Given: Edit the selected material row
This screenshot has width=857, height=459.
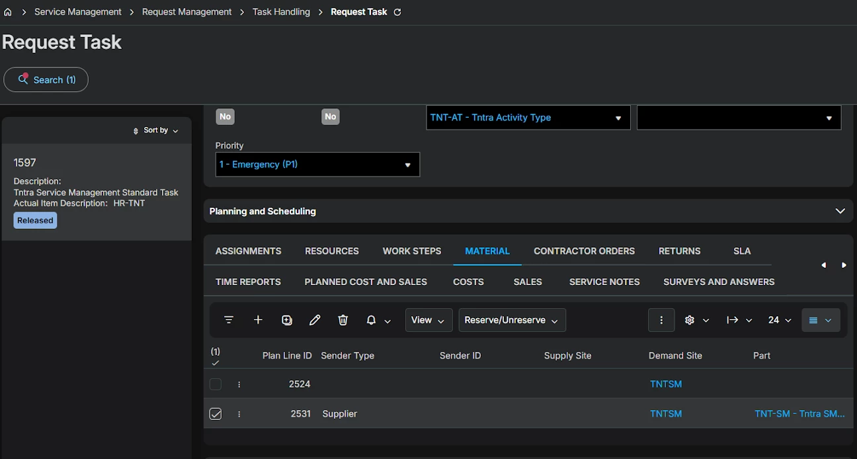Looking at the screenshot, I should tap(315, 320).
